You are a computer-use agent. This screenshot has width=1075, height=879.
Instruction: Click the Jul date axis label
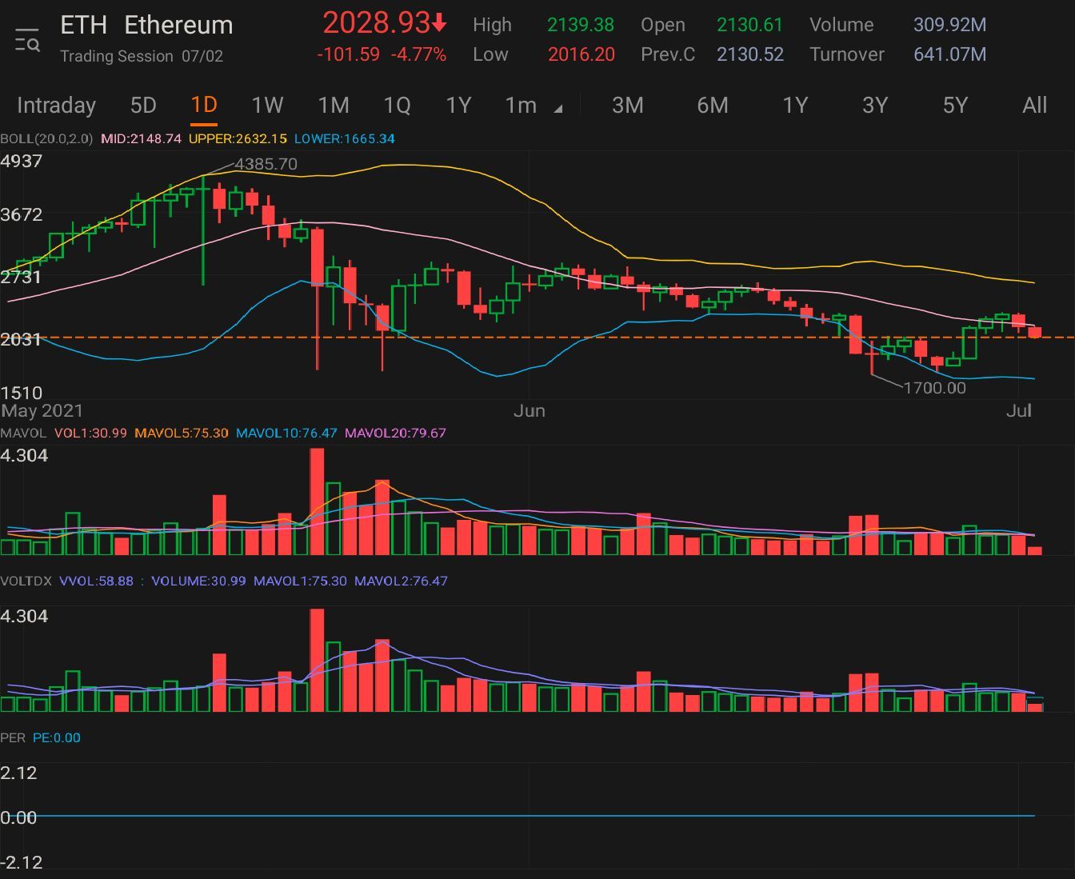1019,410
